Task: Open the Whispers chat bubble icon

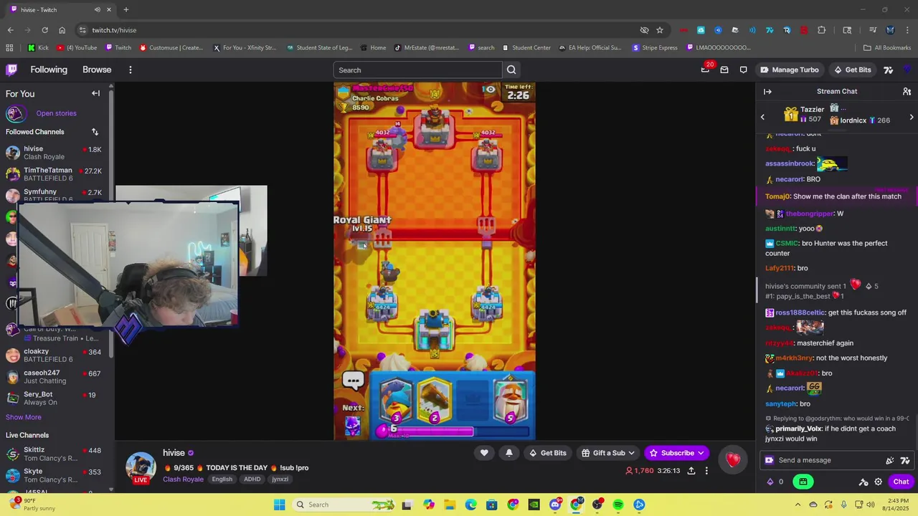Action: point(743,70)
